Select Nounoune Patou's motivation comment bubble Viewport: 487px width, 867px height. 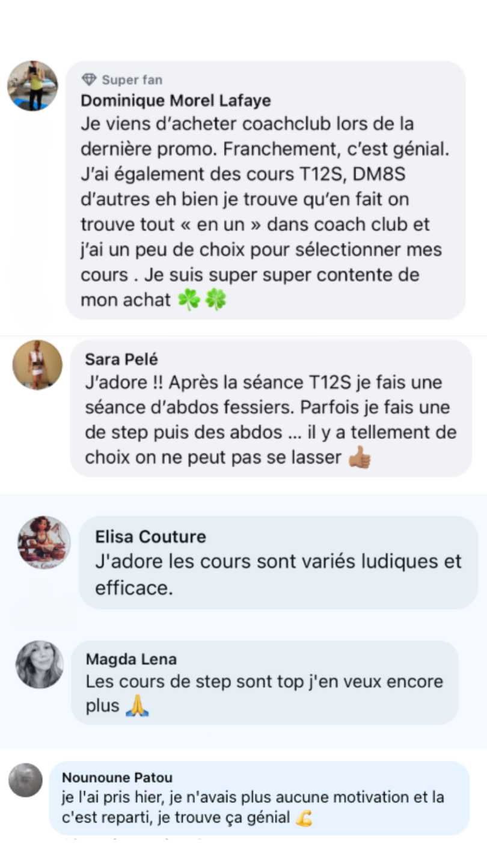click(x=259, y=798)
